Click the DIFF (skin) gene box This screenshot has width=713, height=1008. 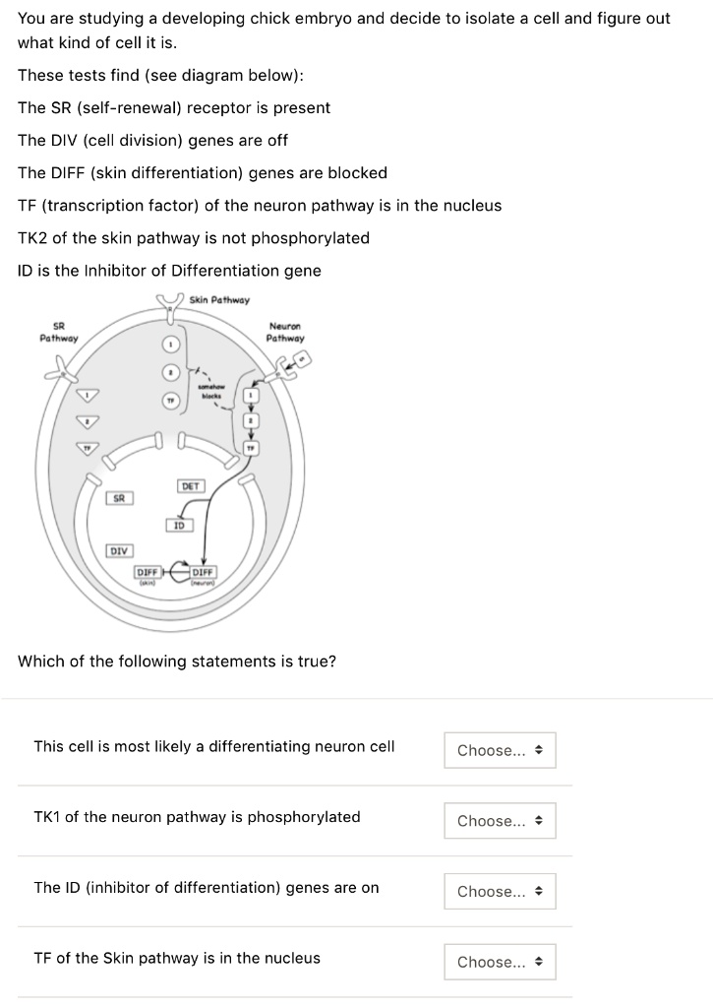click(x=149, y=572)
